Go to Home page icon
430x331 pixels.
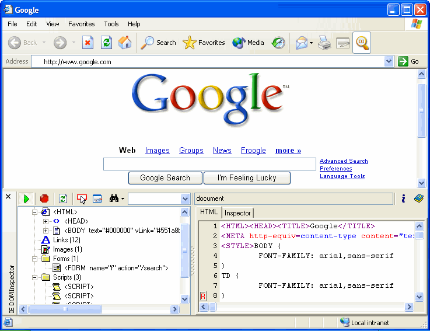[x=125, y=43]
